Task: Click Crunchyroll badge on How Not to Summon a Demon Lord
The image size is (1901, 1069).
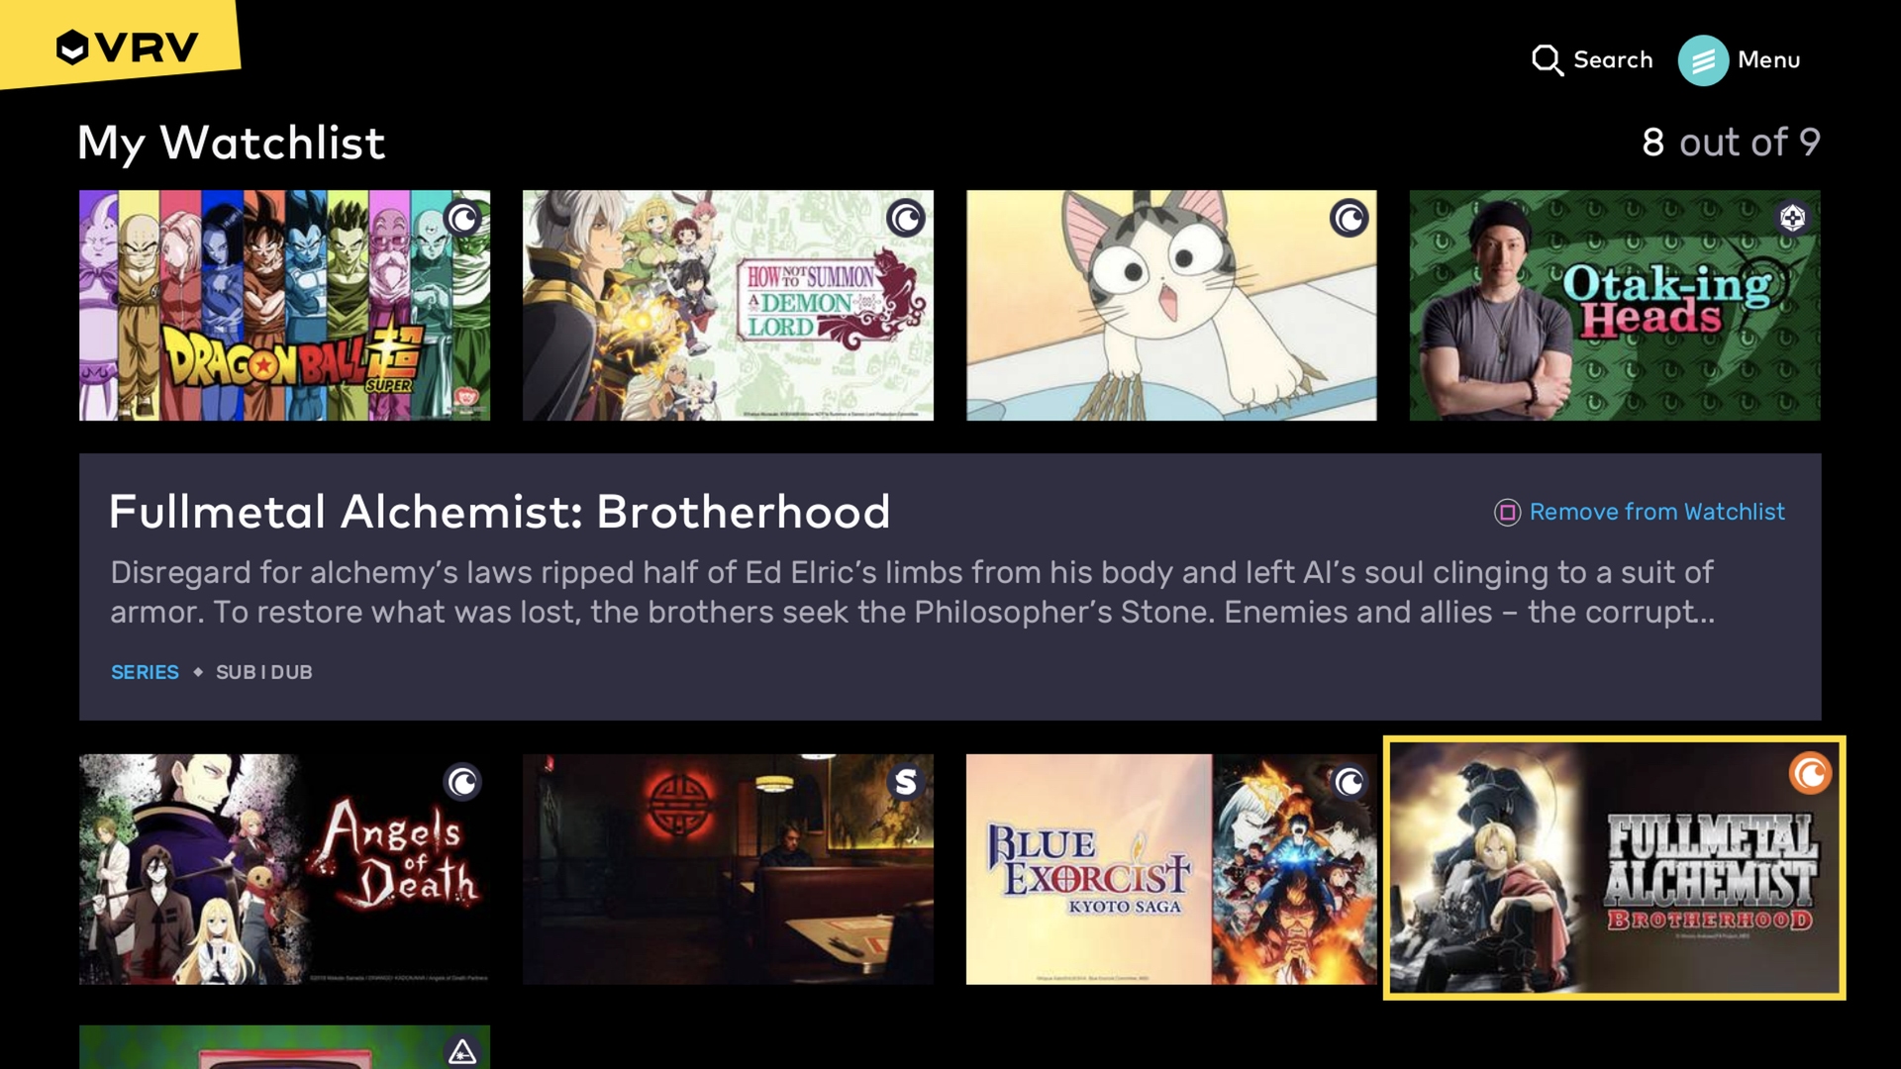Action: [x=906, y=218]
